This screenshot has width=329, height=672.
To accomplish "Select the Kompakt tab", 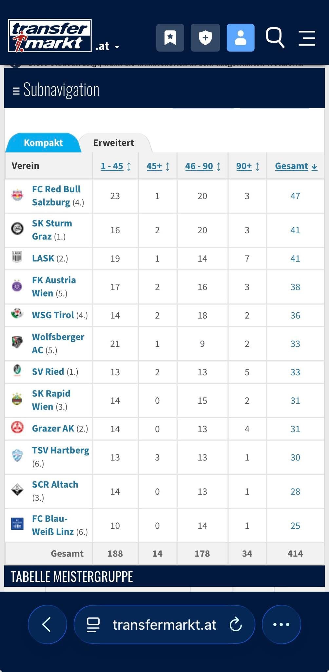I will 43,143.
